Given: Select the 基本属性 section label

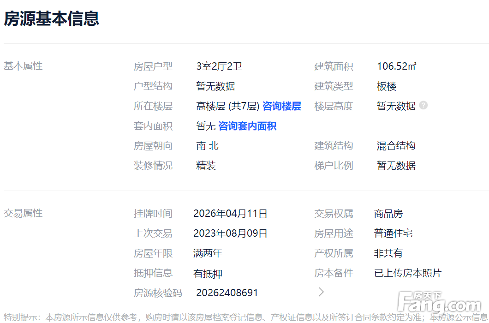Looking at the screenshot, I should [x=23, y=66].
